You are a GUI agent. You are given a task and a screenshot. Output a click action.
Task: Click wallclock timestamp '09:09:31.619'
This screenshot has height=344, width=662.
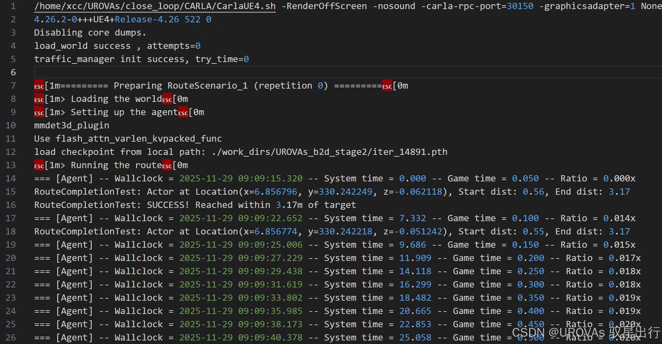coord(270,285)
